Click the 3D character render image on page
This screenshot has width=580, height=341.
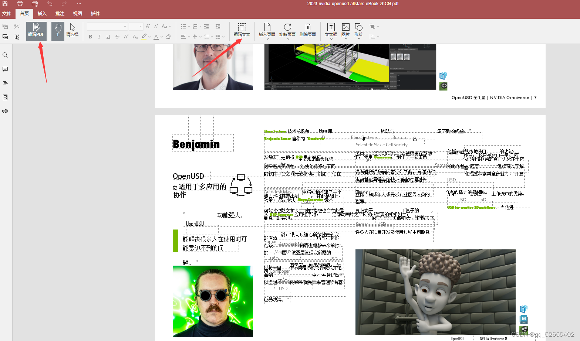(x=435, y=292)
